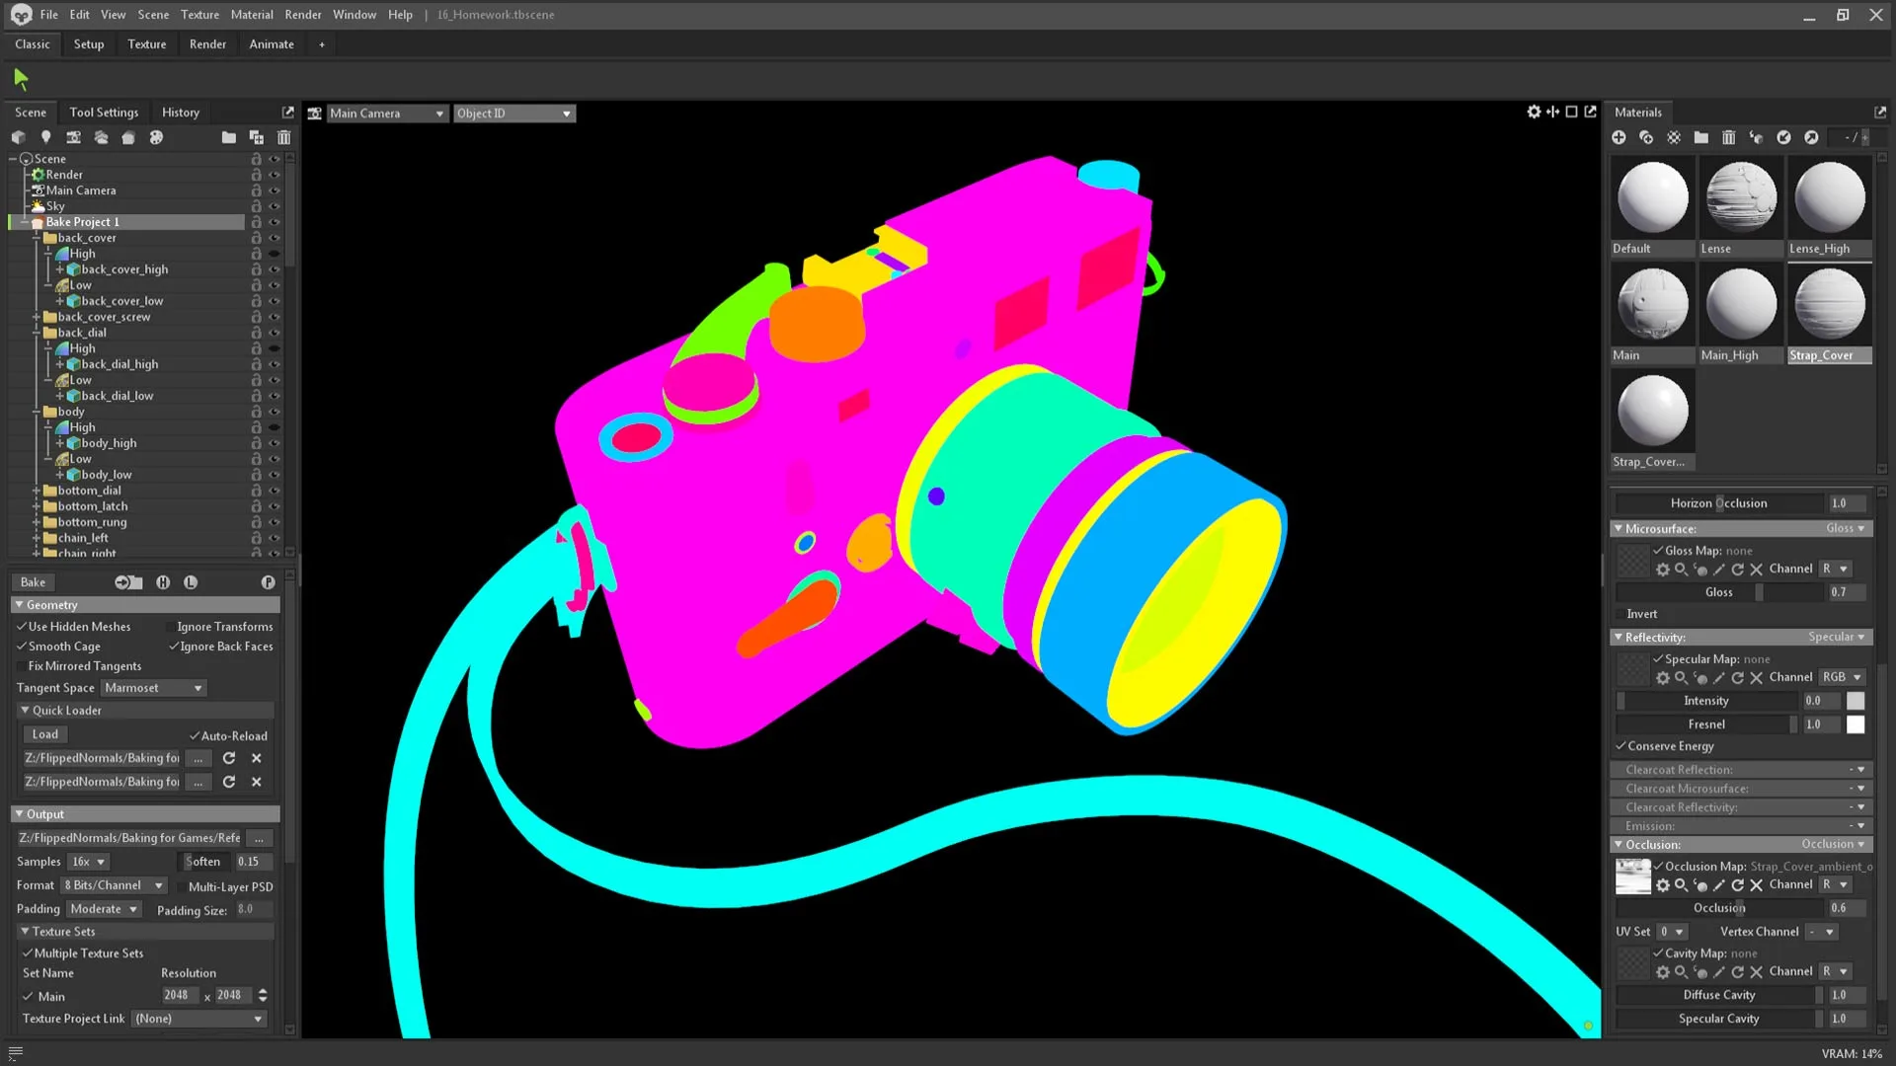The height and width of the screenshot is (1066, 1896).
Task: Expand the bottom_dial folder in the tree
Action: tap(37, 491)
